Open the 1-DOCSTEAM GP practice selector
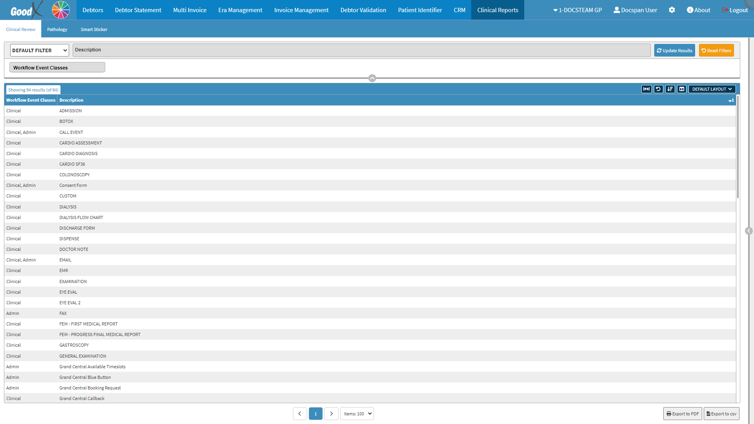 pos(577,10)
